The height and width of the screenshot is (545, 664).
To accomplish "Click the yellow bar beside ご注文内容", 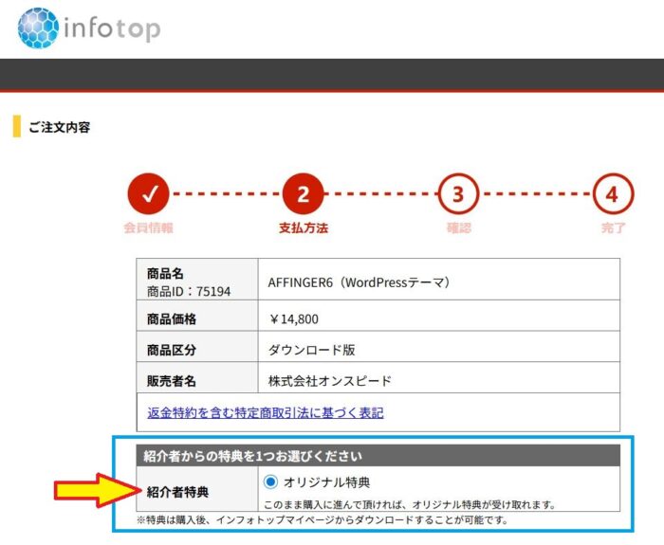I will tap(16, 126).
